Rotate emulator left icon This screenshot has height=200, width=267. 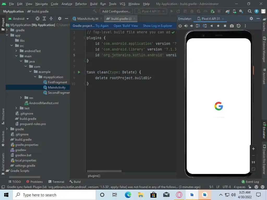click(x=198, y=26)
